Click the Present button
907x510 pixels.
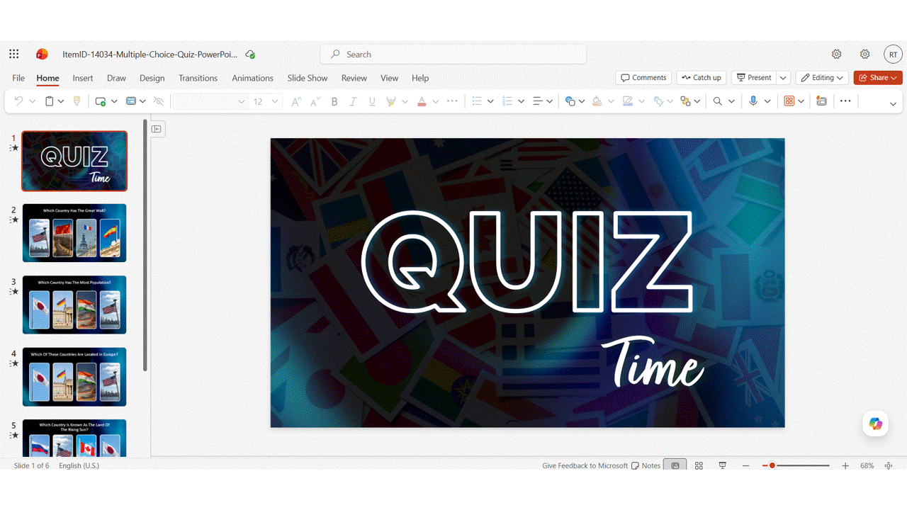pos(754,78)
